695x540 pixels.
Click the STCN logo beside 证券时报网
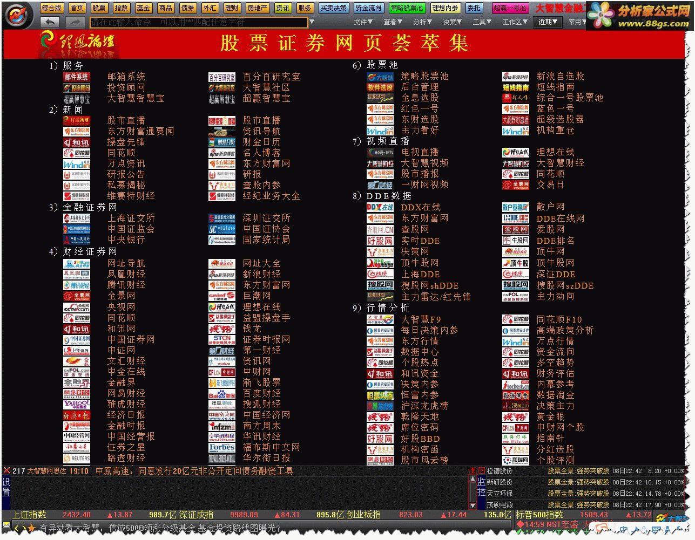[x=222, y=339]
